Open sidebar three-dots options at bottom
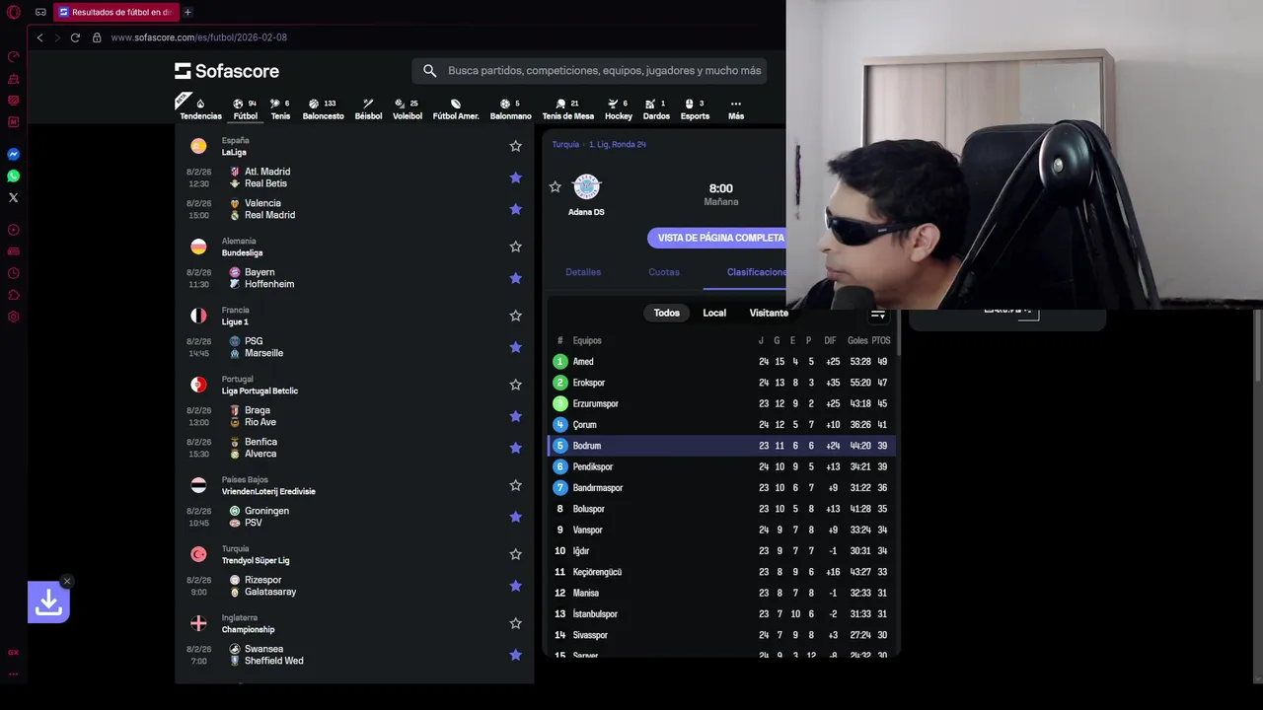1263x710 pixels. (14, 674)
